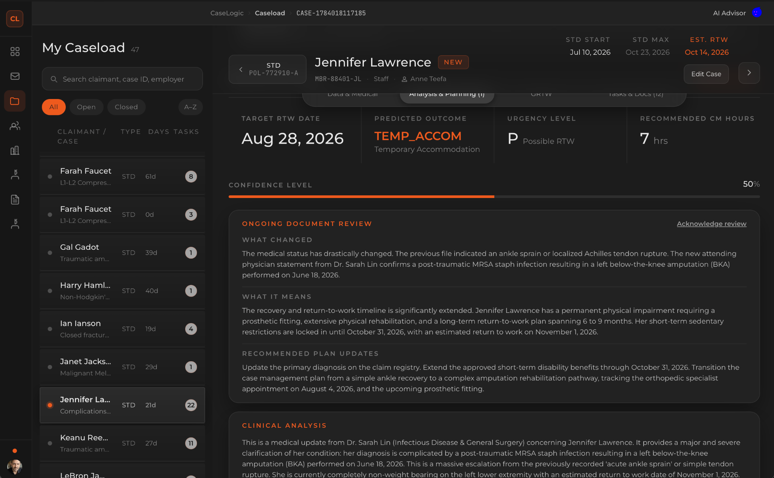The width and height of the screenshot is (774, 478).
Task: Click the CL CaseLogic logo
Action: click(15, 19)
